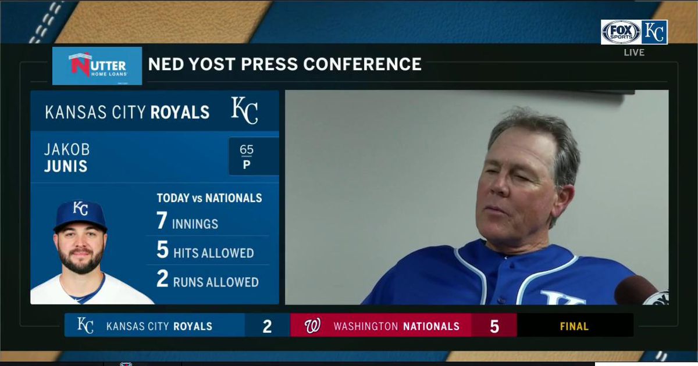The image size is (698, 366).
Task: Click the press conference video feed
Action: click(x=477, y=197)
